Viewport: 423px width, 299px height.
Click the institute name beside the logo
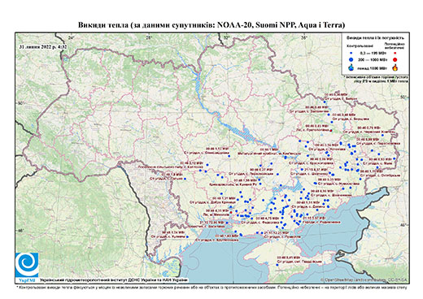coord(113,280)
